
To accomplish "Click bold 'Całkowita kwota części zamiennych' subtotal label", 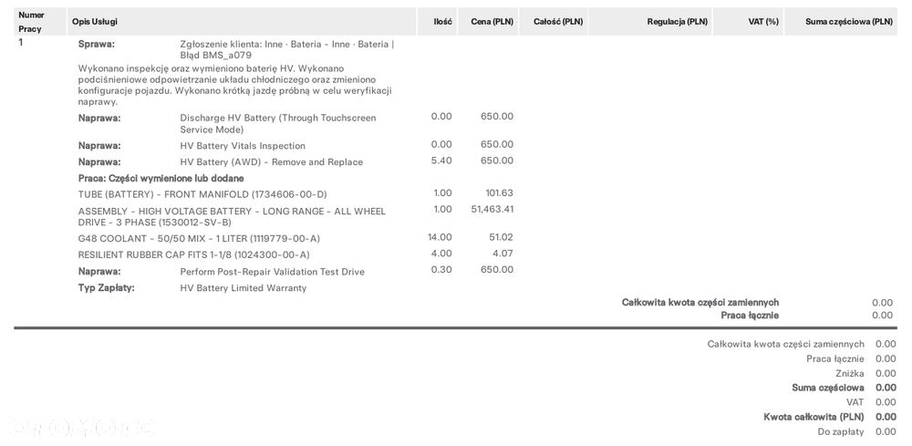I will coord(700,303).
